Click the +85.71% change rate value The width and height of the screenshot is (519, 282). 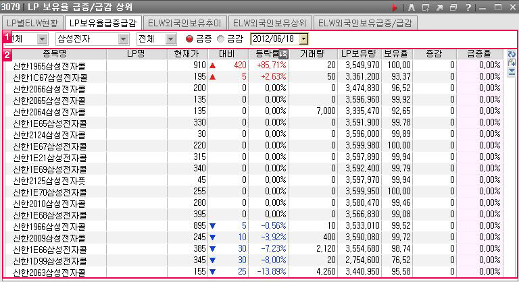(272, 65)
